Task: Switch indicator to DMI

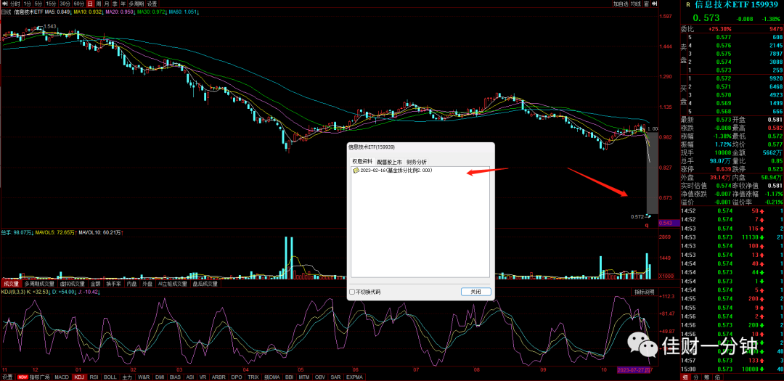Action: pos(160,377)
